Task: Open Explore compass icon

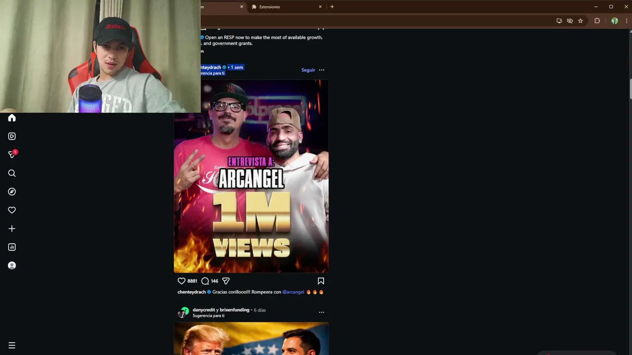Action: 12,192
